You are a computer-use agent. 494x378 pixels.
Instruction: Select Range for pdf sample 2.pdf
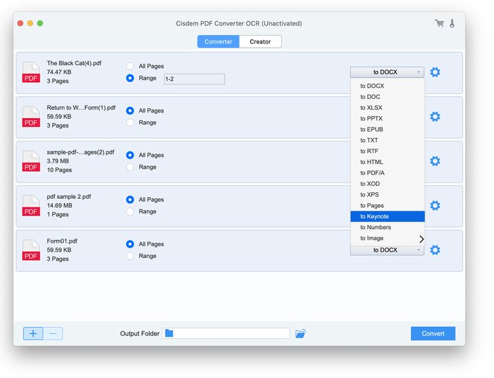[x=130, y=211]
